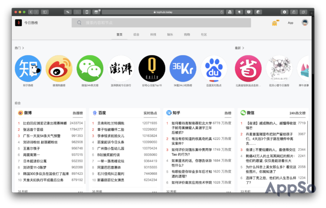The width and height of the screenshot is (326, 208).
Task: Toggle Safari's sidebar button
Action: (x=45, y=12)
